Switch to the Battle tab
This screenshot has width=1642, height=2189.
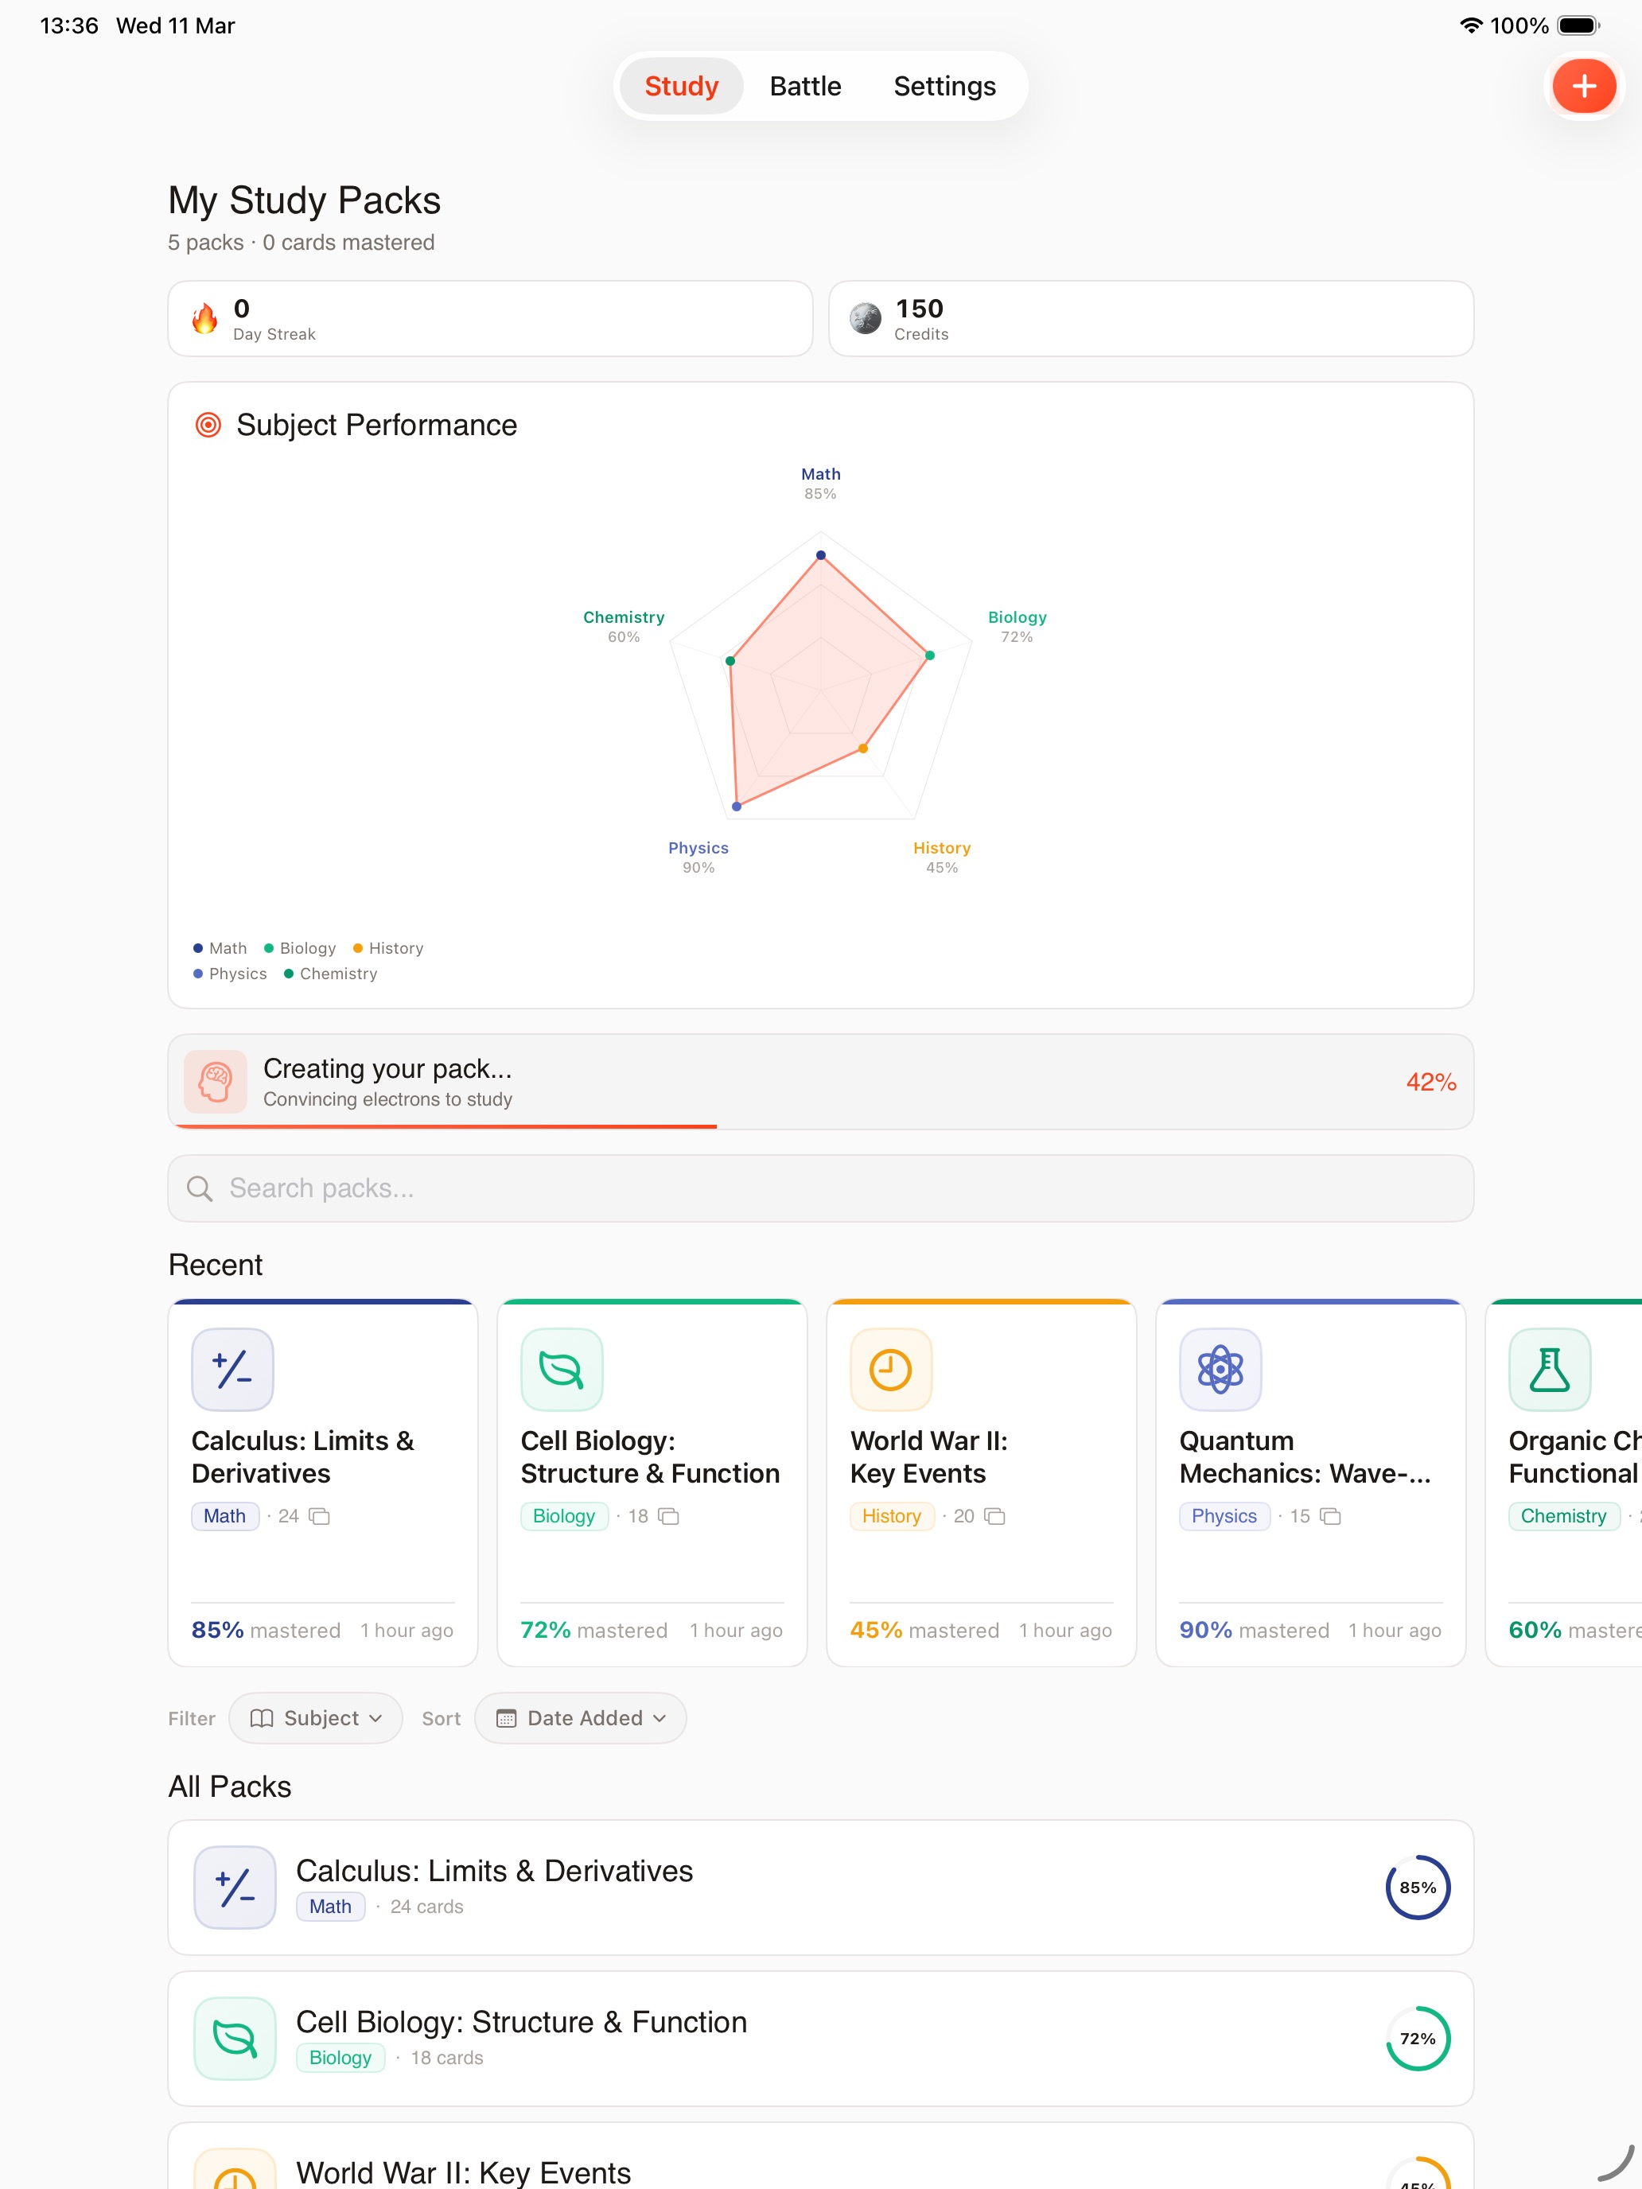tap(804, 85)
